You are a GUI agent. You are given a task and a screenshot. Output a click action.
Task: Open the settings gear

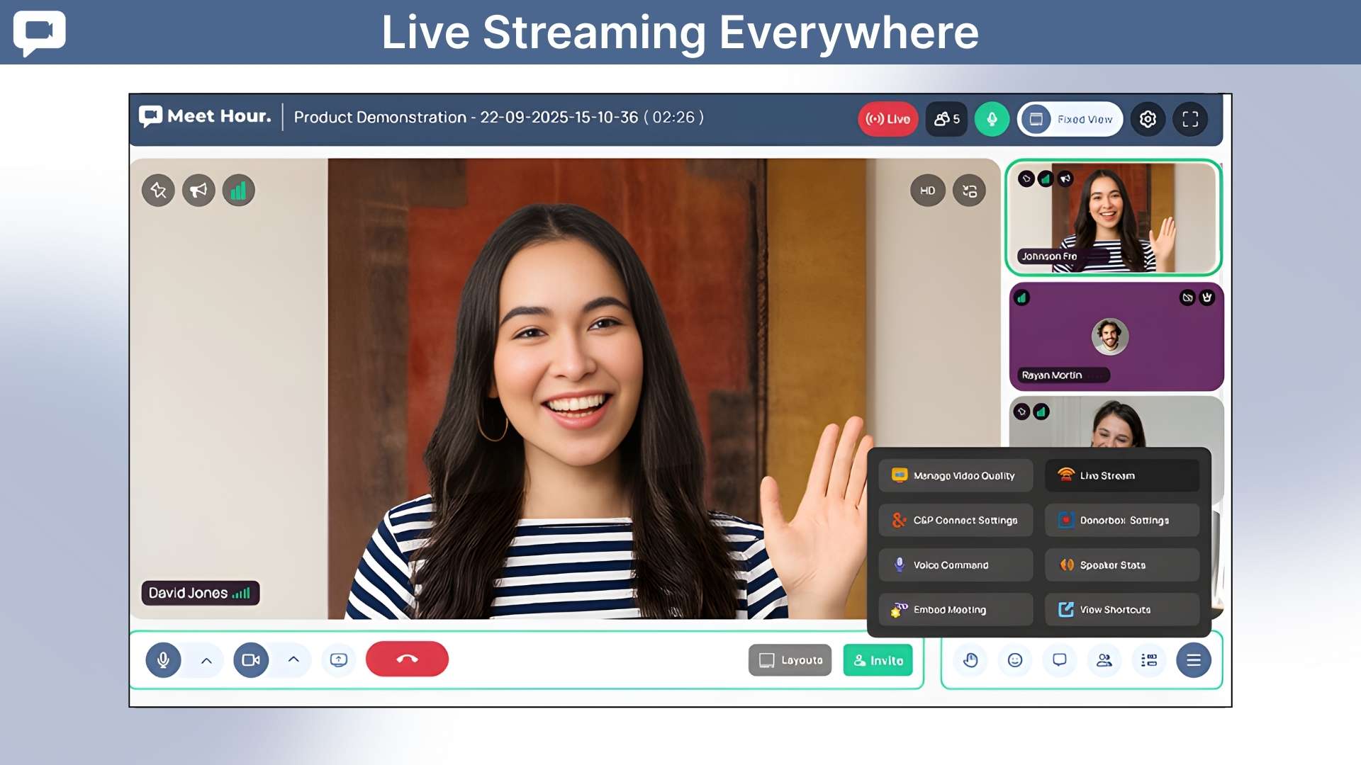pyautogui.click(x=1148, y=119)
